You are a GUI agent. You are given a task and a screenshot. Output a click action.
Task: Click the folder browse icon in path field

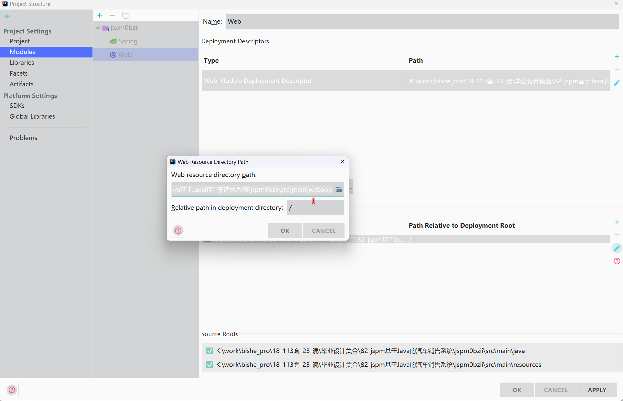[339, 189]
